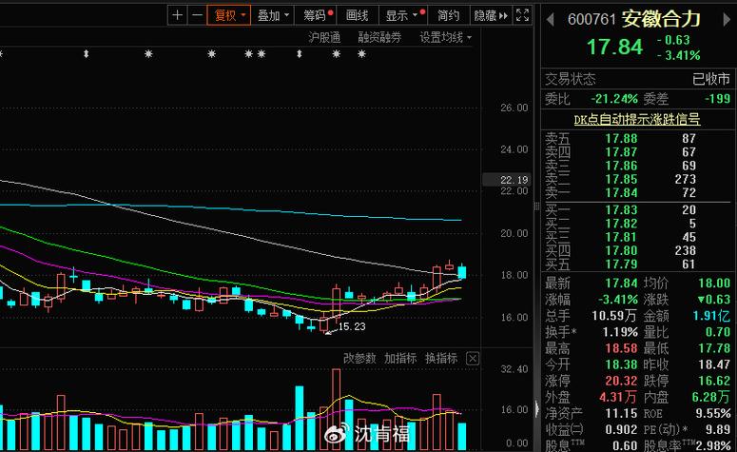Click panel splitter handle beside chart
Image resolution: width=737 pixels, height=452 pixels.
pos(536,206)
